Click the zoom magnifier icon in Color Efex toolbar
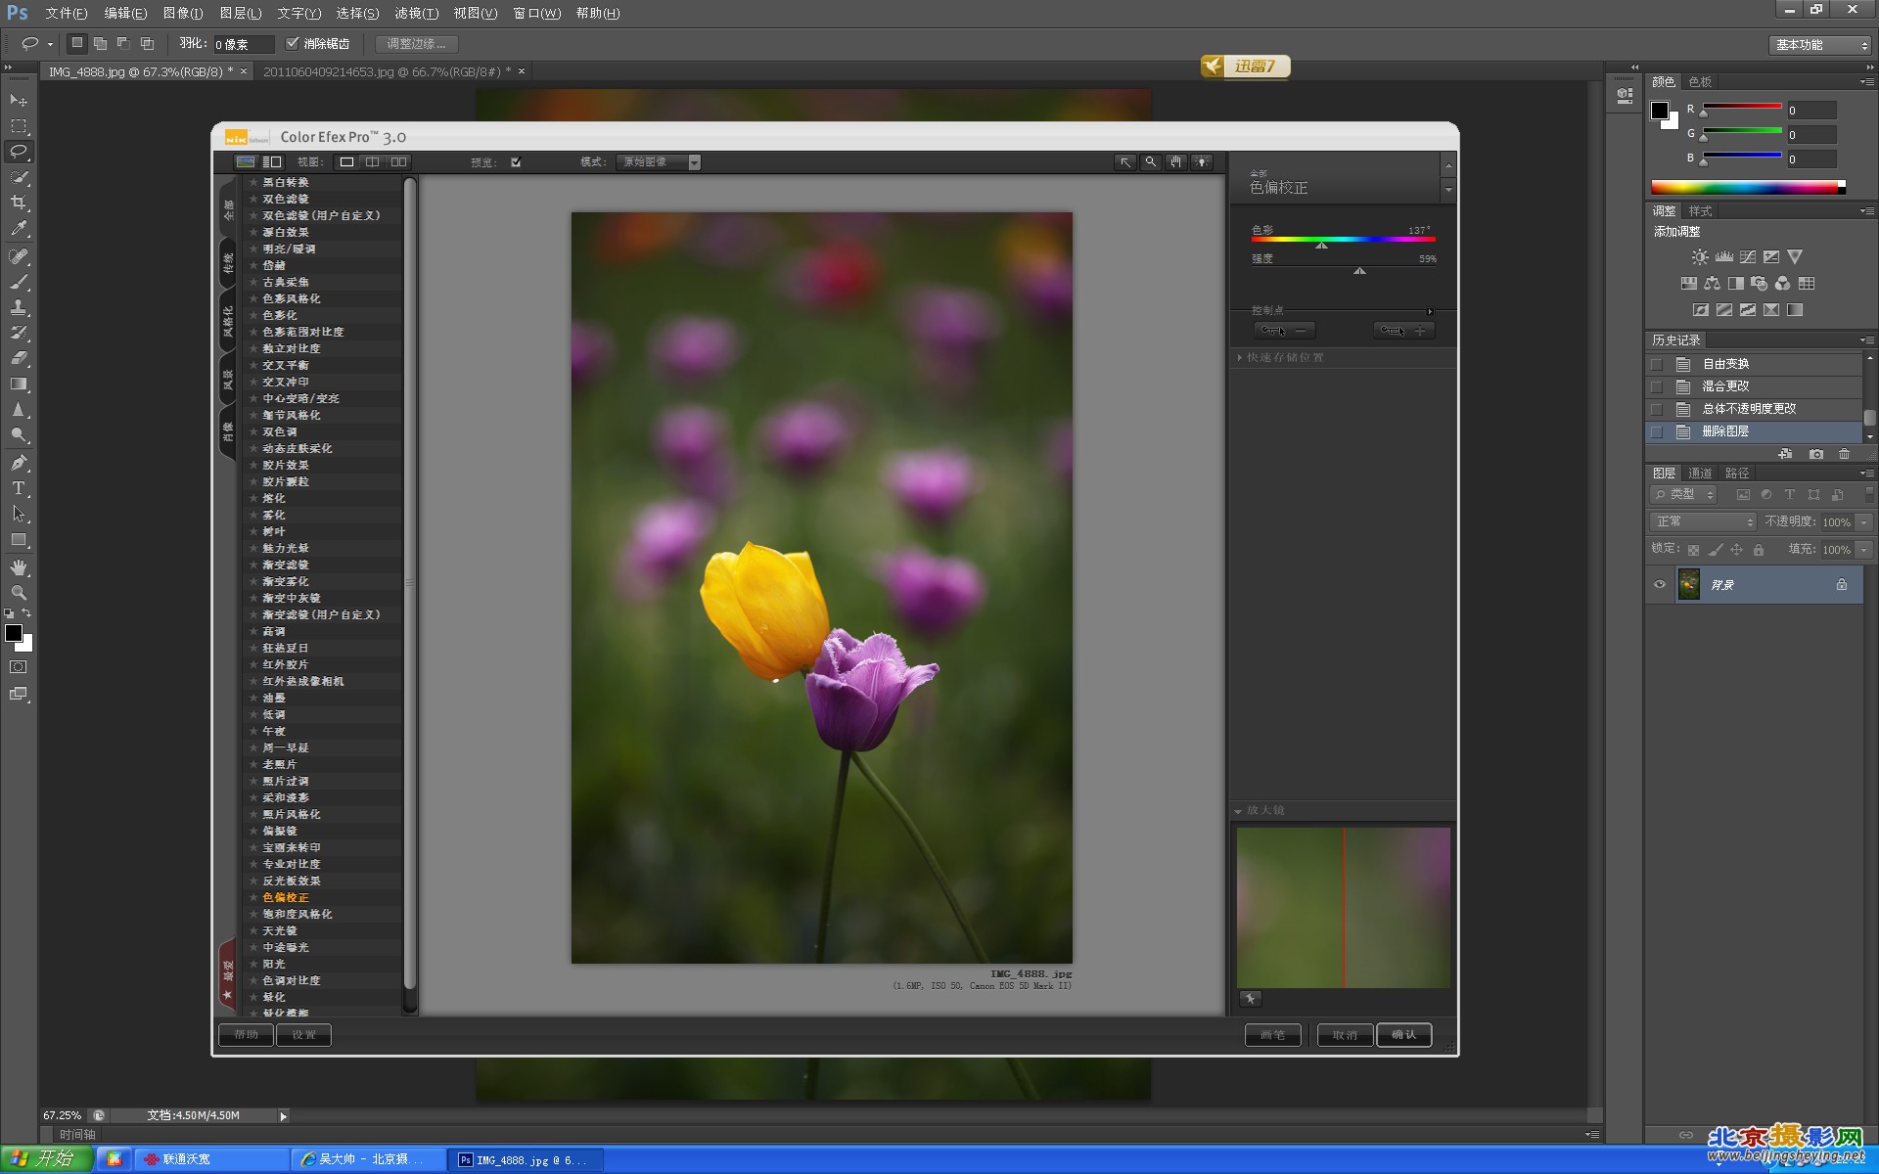Screen dimensions: 1879x1174 [x=1151, y=162]
